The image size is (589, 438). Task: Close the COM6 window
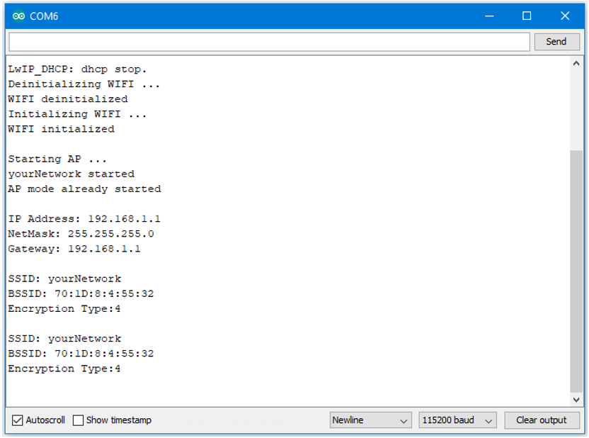565,16
